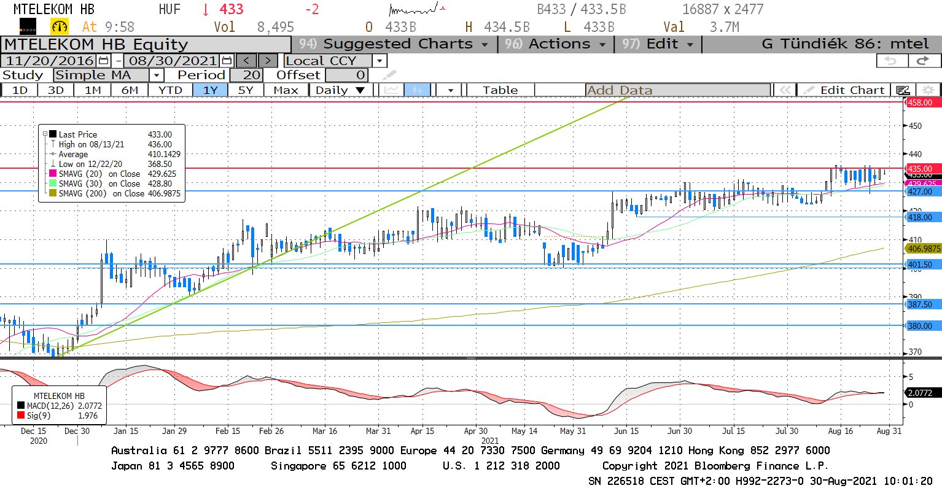Shift date range forward with right arrow
The height and width of the screenshot is (499, 942).
(x=268, y=61)
